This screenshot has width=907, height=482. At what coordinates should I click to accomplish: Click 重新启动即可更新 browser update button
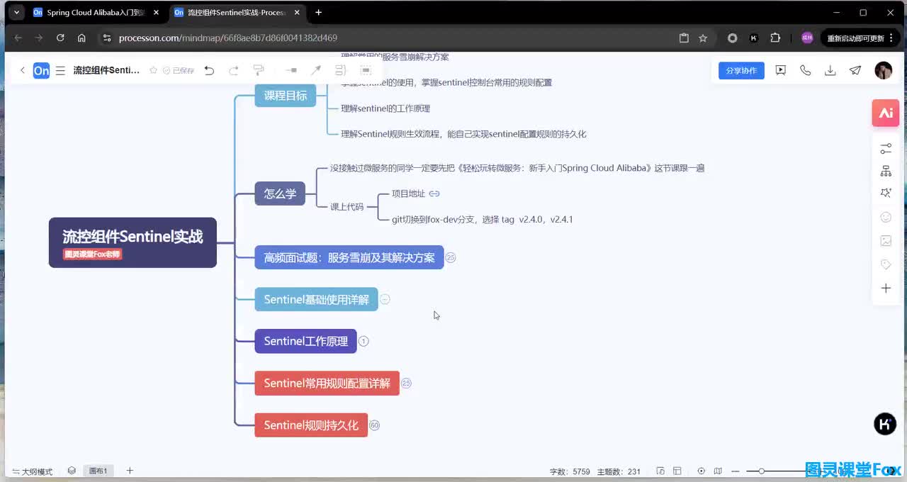[x=859, y=38]
